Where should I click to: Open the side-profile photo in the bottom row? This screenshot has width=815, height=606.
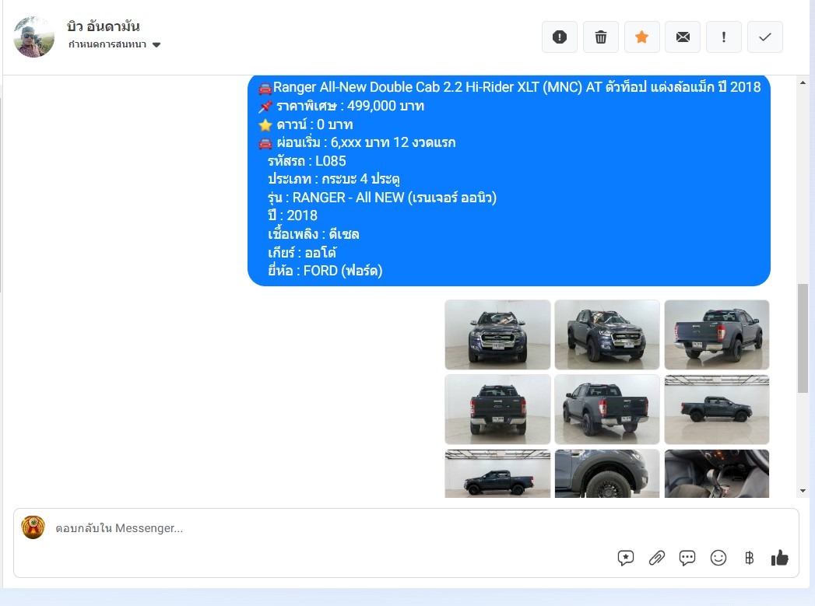(497, 474)
